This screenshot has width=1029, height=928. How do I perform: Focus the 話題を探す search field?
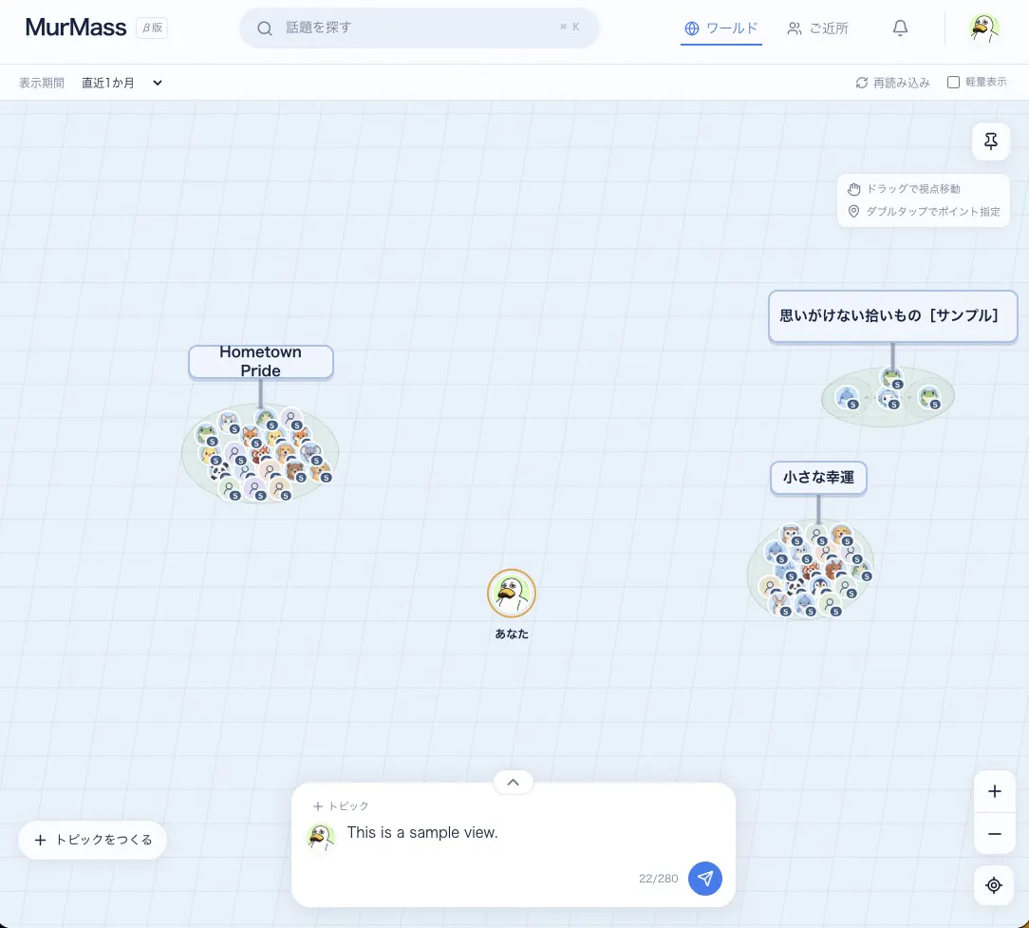pyautogui.click(x=420, y=28)
